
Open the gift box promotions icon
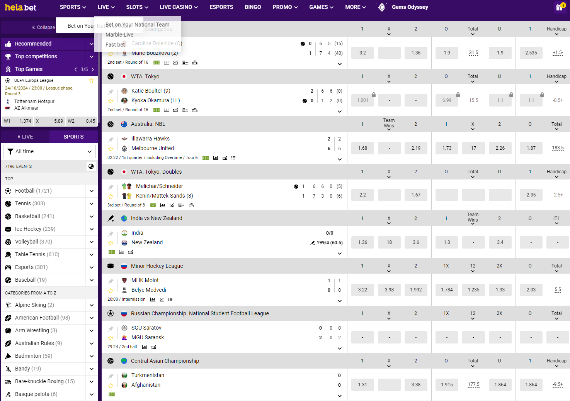pyautogui.click(x=559, y=7)
